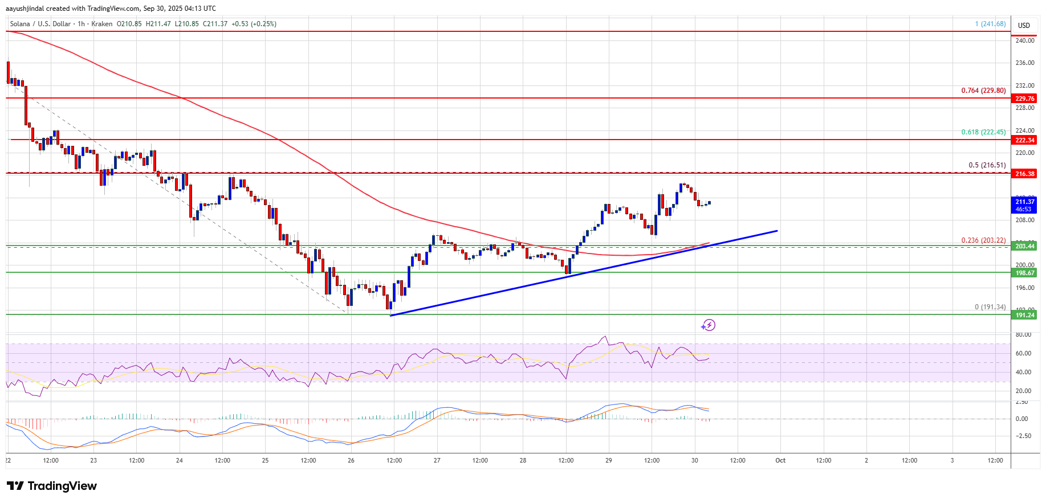The image size is (1046, 503).
Task: Select the 216.38 red price tag
Action: click(x=1025, y=174)
